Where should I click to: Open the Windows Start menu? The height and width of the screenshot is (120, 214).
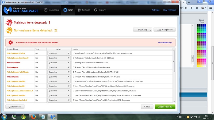[x=4, y=117]
